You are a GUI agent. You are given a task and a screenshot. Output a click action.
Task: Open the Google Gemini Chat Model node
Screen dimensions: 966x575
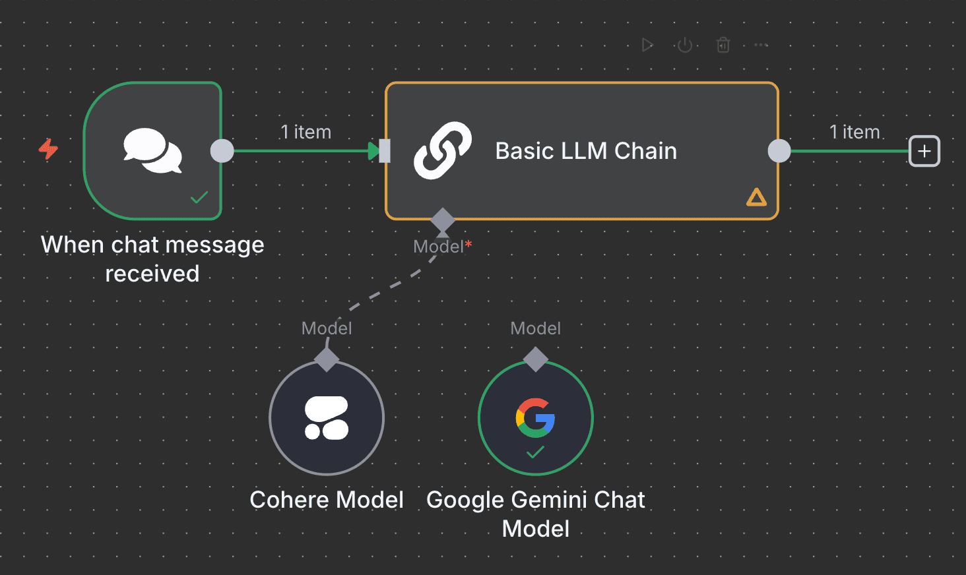pyautogui.click(x=535, y=418)
